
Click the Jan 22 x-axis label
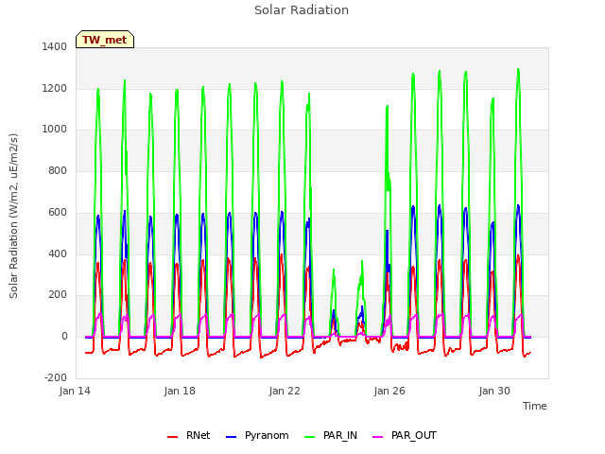285,391
